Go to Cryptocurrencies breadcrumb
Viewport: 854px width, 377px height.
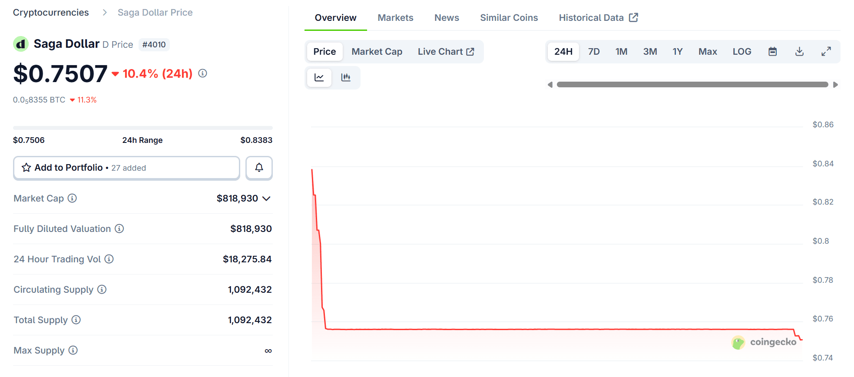[51, 13]
